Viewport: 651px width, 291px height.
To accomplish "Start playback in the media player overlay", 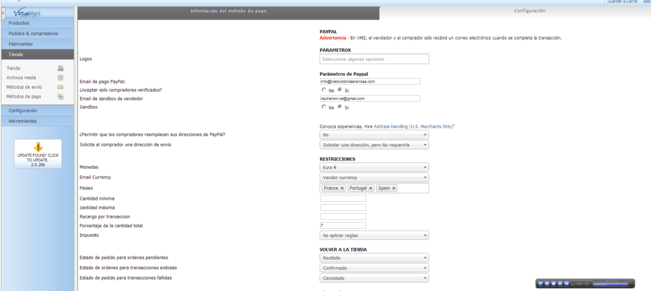I will (540, 283).
